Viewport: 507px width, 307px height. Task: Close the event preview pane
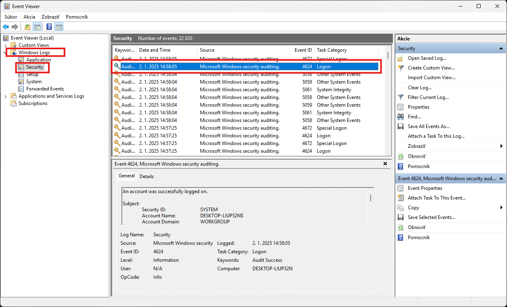pyautogui.click(x=385, y=164)
